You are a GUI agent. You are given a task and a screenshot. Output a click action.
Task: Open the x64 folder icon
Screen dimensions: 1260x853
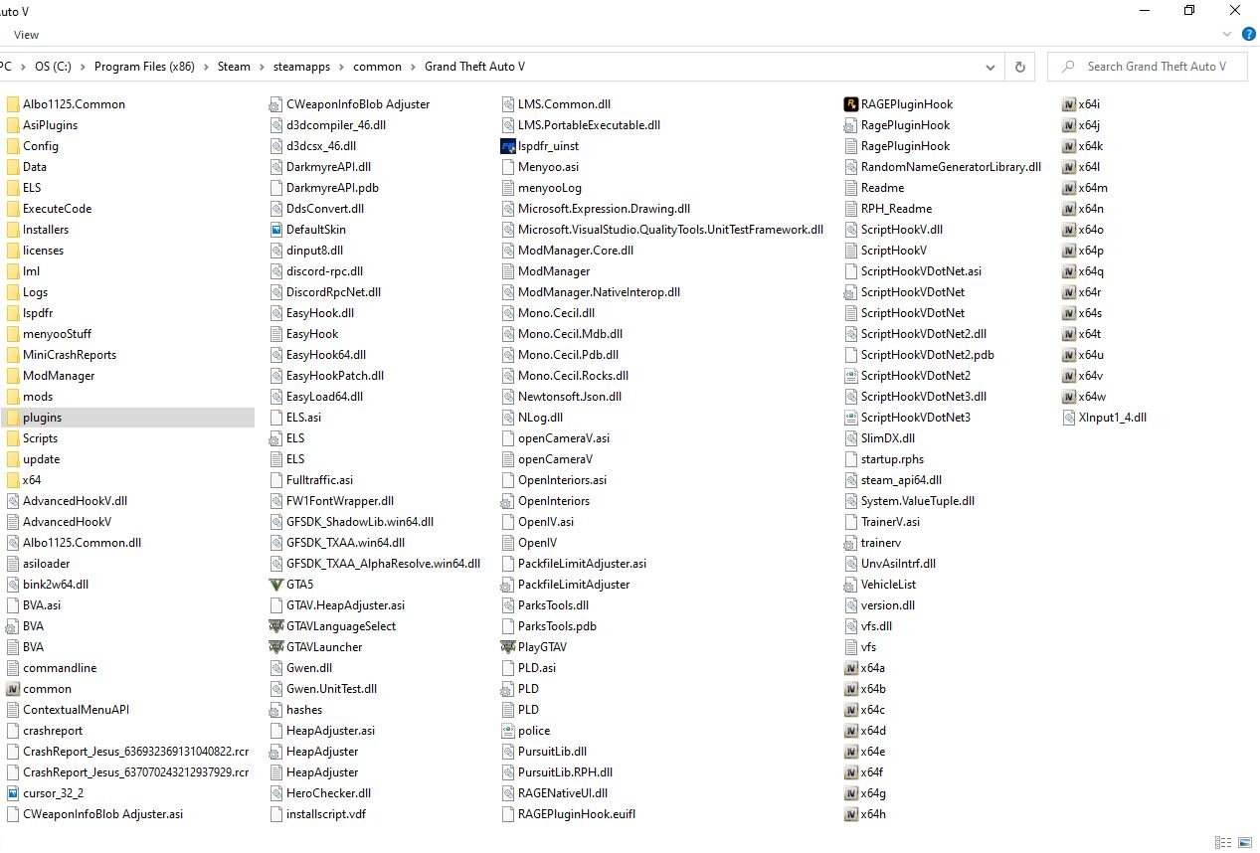[x=13, y=480]
